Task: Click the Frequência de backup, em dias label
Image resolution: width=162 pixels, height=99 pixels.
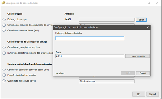Action: pyautogui.click(x=22, y=75)
